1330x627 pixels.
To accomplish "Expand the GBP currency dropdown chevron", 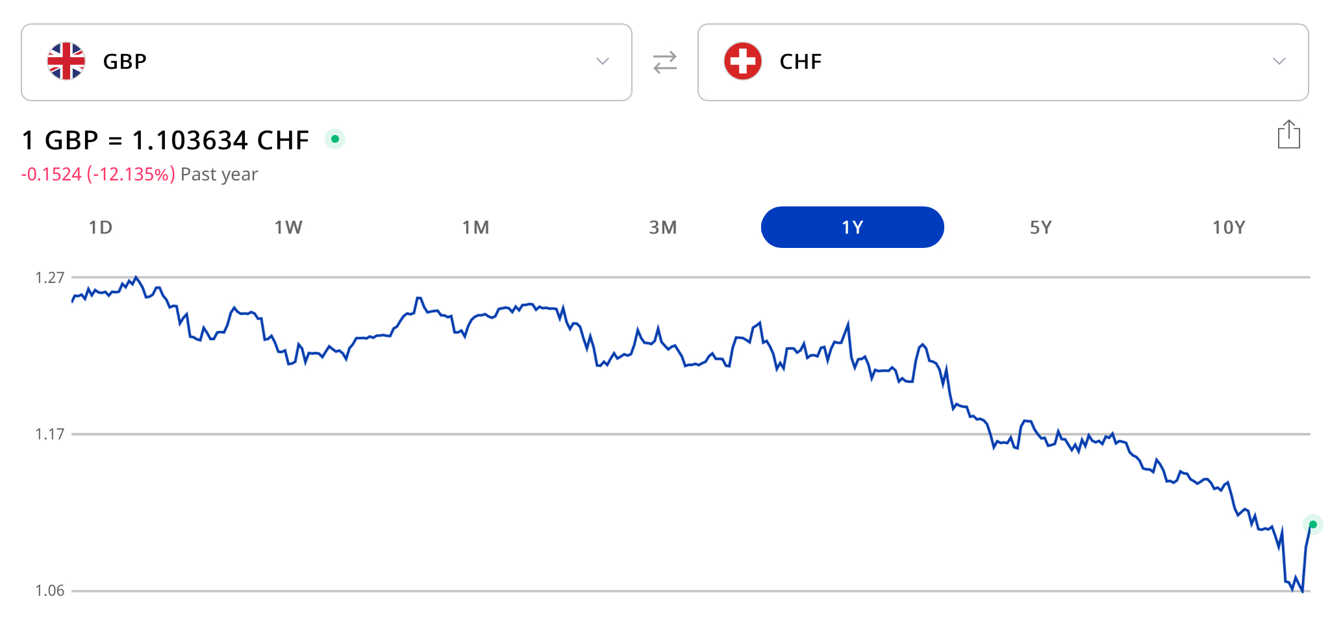I will tap(603, 61).
